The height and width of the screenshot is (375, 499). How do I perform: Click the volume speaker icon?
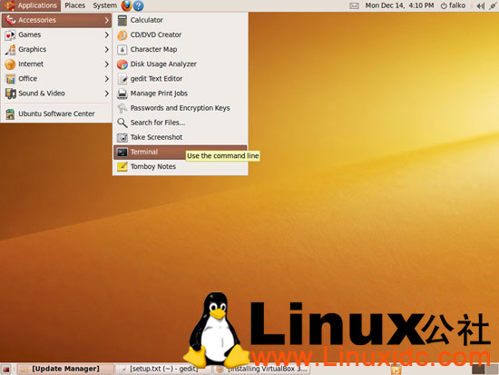(480, 5)
